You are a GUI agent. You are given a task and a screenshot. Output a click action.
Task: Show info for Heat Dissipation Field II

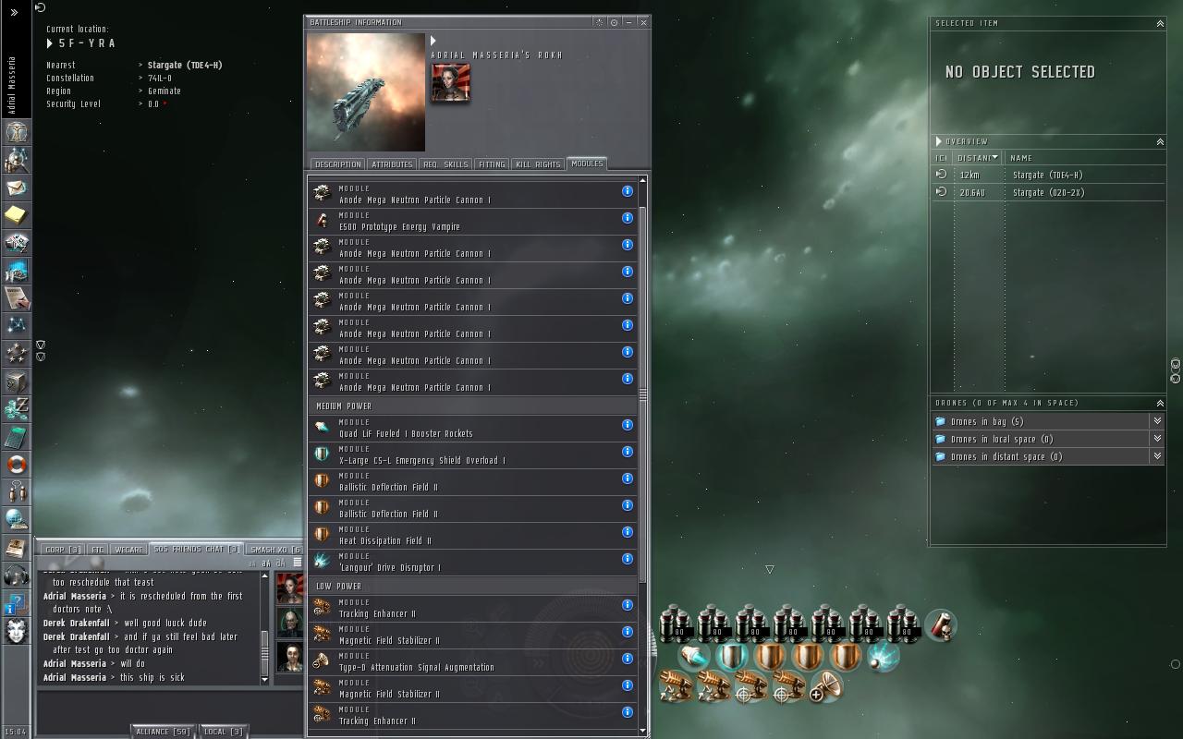[x=627, y=532]
